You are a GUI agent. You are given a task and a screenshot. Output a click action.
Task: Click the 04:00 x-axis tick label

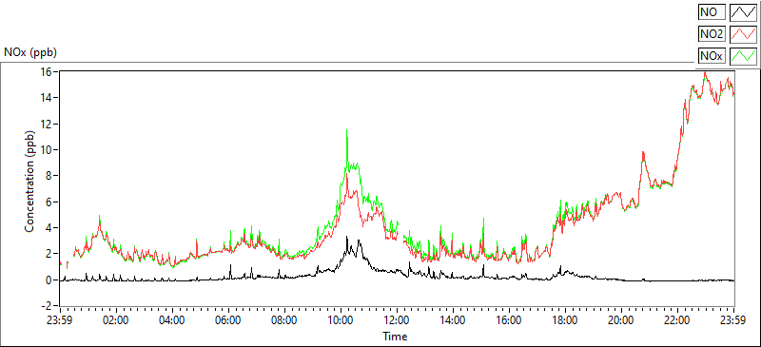[x=172, y=319]
